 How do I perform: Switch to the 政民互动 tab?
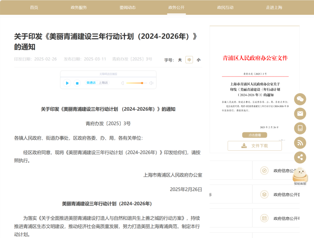tap(225, 8)
